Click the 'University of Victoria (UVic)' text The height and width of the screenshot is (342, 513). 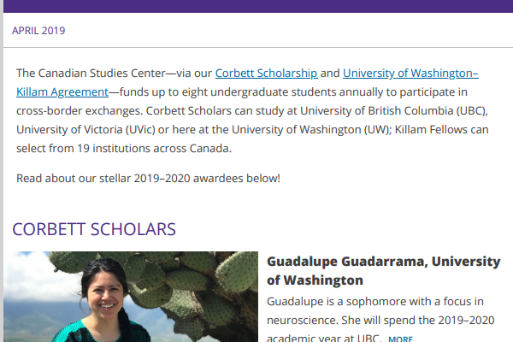(85, 130)
